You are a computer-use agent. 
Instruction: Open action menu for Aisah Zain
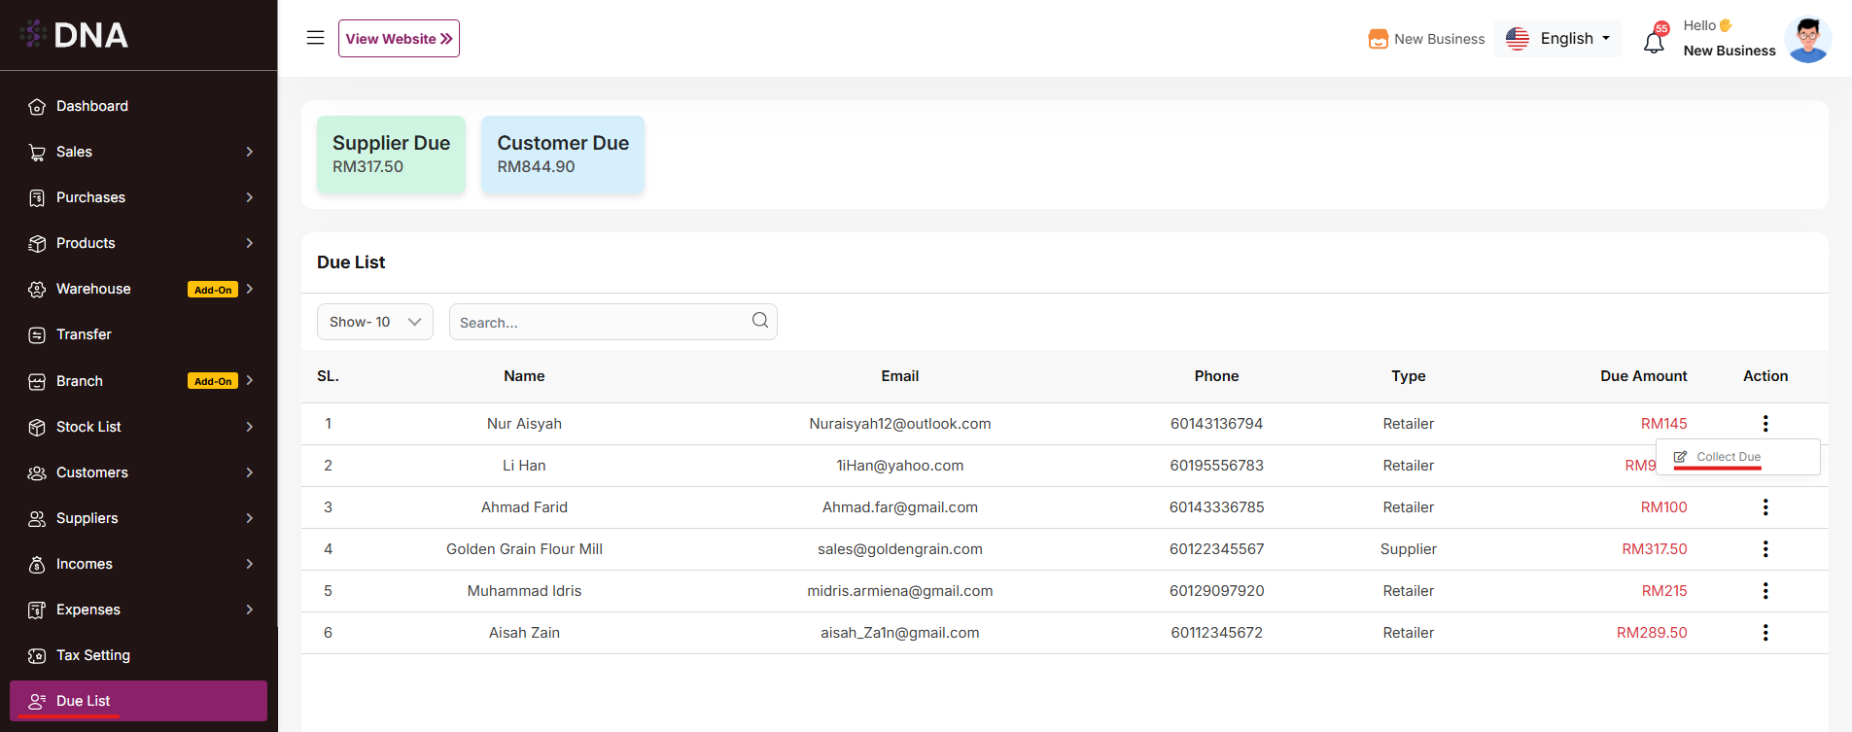[x=1765, y=633]
